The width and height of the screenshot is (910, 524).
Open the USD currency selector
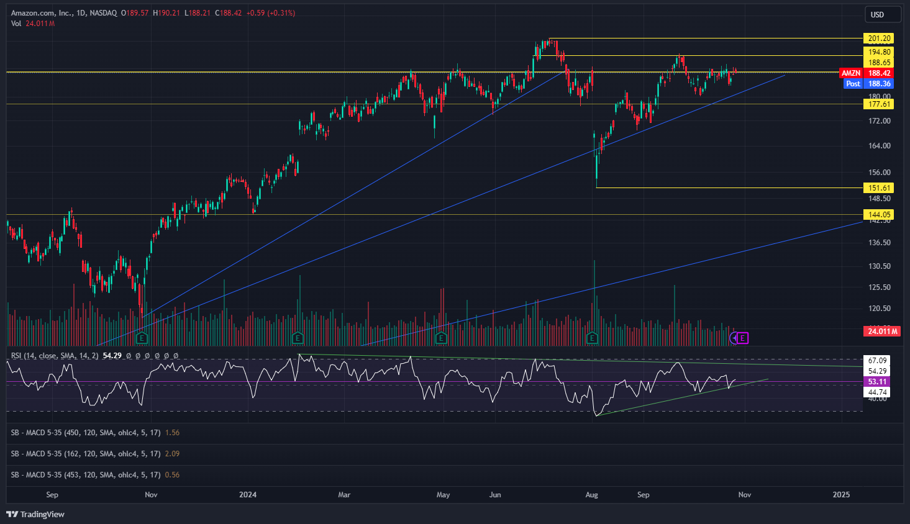point(883,14)
